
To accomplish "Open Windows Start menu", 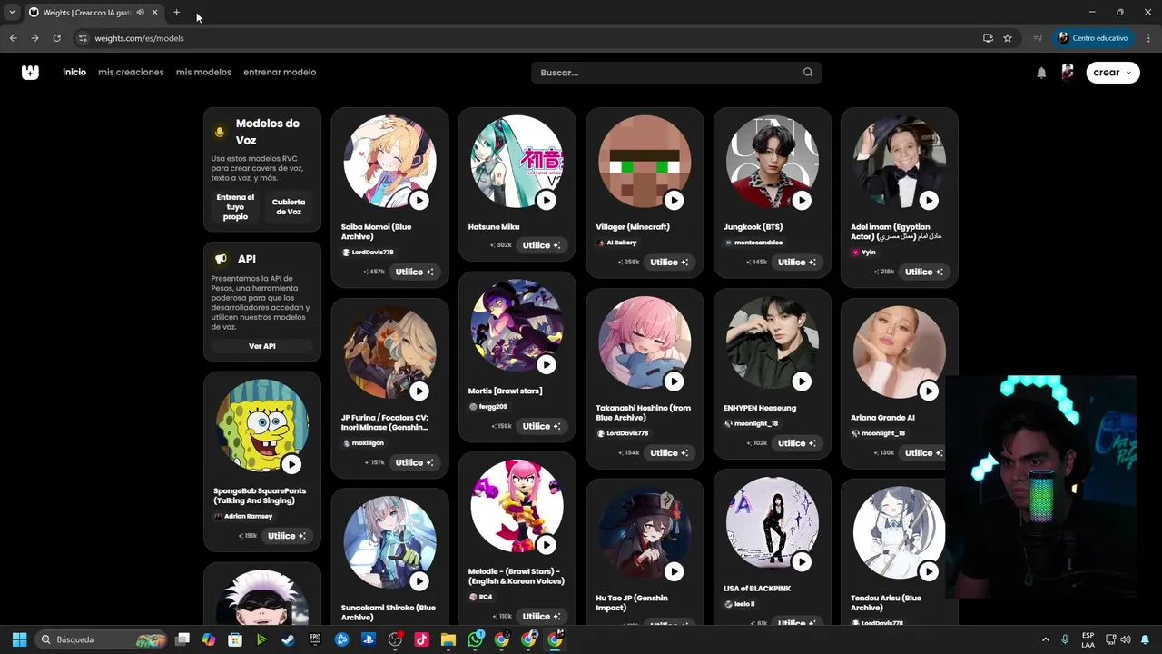I will [19, 639].
